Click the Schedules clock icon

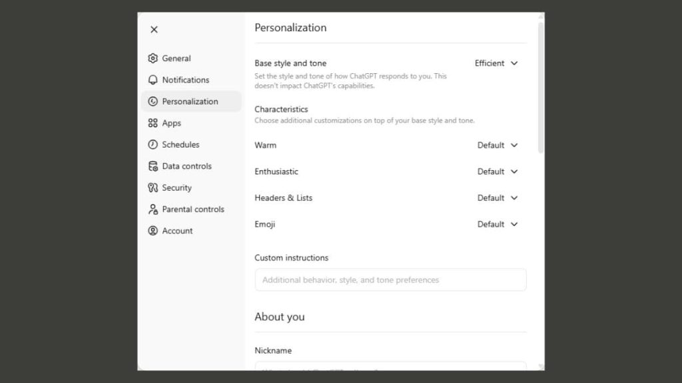click(153, 144)
